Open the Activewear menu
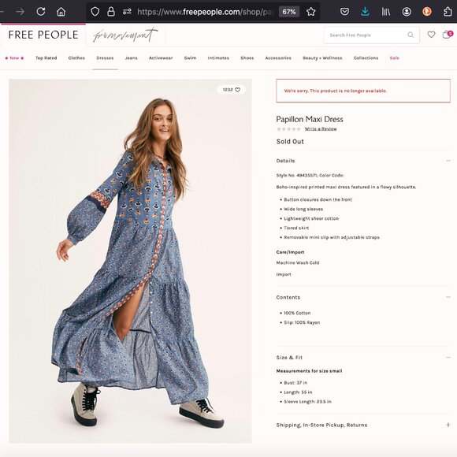 point(161,58)
